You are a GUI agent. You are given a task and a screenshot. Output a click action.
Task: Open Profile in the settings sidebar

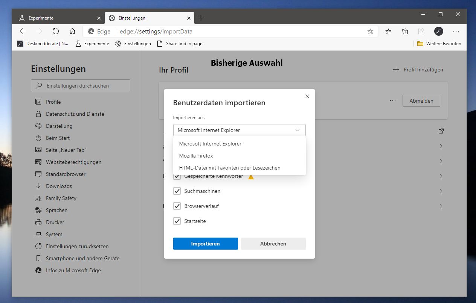[53, 102]
